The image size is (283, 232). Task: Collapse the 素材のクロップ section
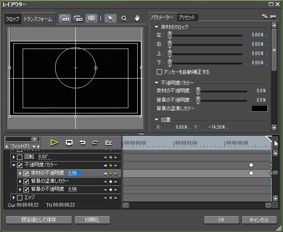click(156, 27)
